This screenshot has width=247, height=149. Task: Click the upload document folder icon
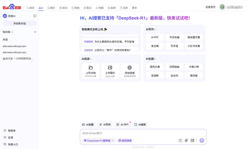point(90,68)
